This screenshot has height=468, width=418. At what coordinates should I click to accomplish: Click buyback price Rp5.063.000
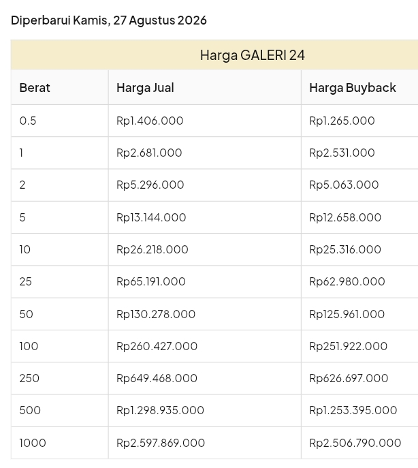[344, 185]
